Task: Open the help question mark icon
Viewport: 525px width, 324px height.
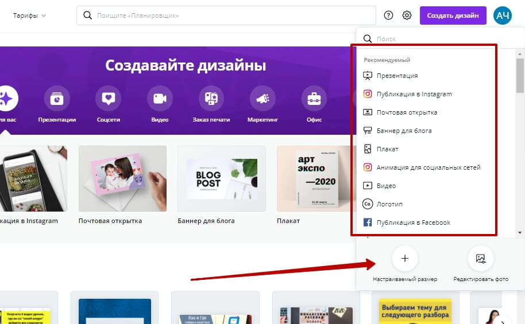Action: [388, 15]
